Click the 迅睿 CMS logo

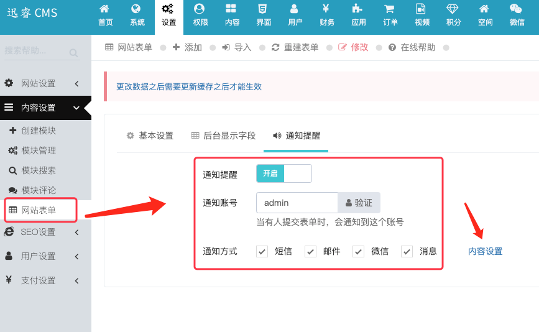32,13
